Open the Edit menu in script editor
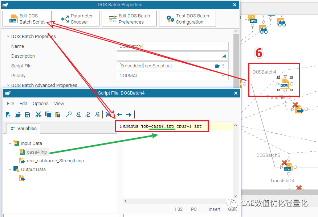The image size is (318, 217). [x=23, y=104]
